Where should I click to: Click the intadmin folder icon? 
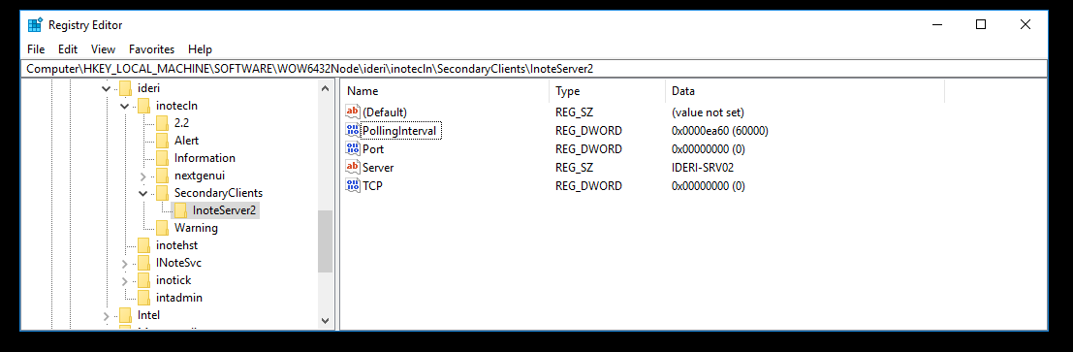coord(143,298)
